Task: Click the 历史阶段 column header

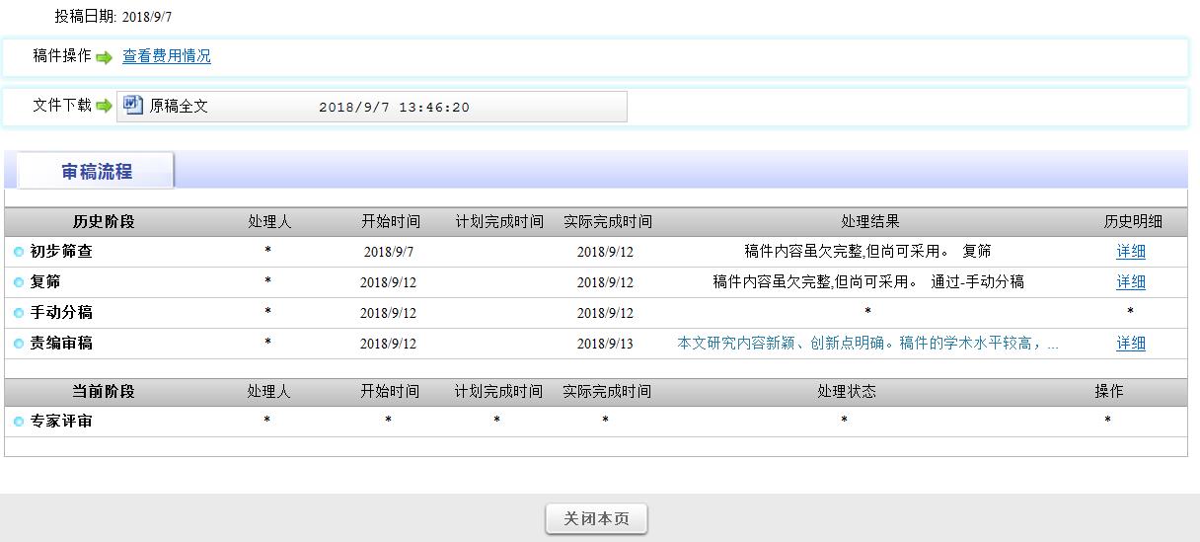Action: coord(104,222)
